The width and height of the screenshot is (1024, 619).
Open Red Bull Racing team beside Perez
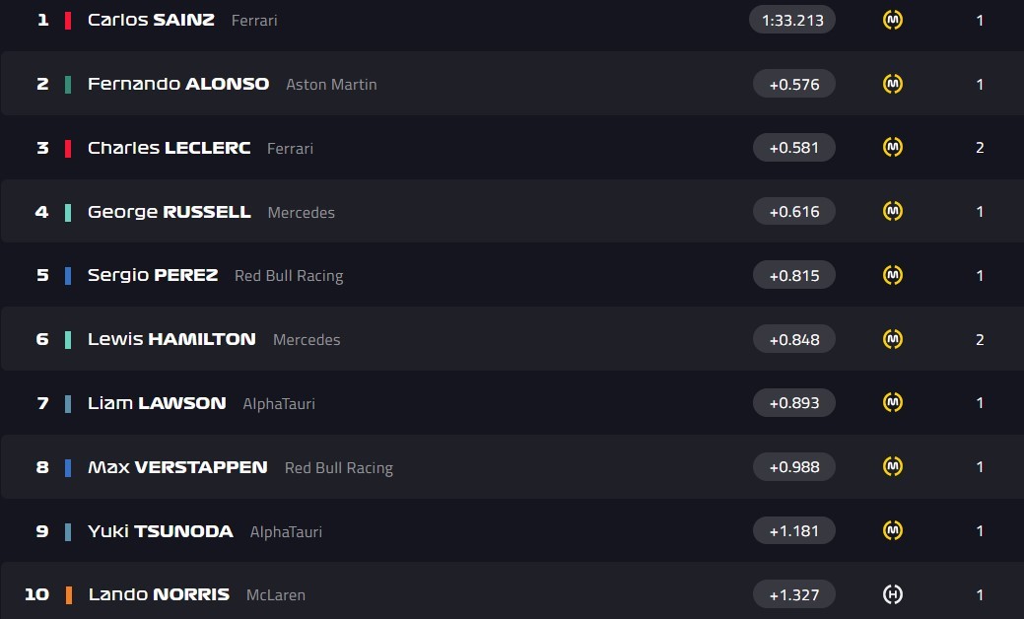point(289,276)
